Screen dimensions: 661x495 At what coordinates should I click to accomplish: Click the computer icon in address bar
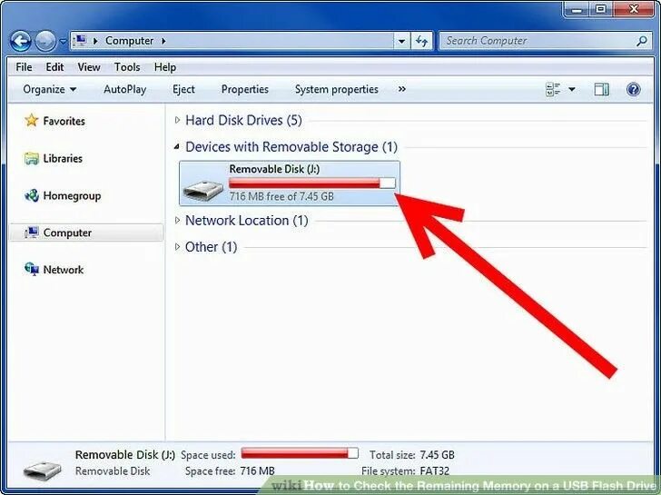80,41
